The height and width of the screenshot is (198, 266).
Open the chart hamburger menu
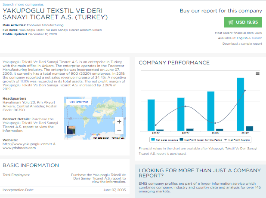(x=257, y=73)
